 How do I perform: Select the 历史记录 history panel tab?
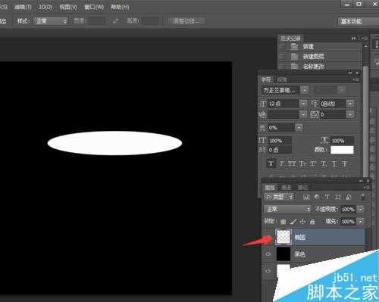pos(290,39)
